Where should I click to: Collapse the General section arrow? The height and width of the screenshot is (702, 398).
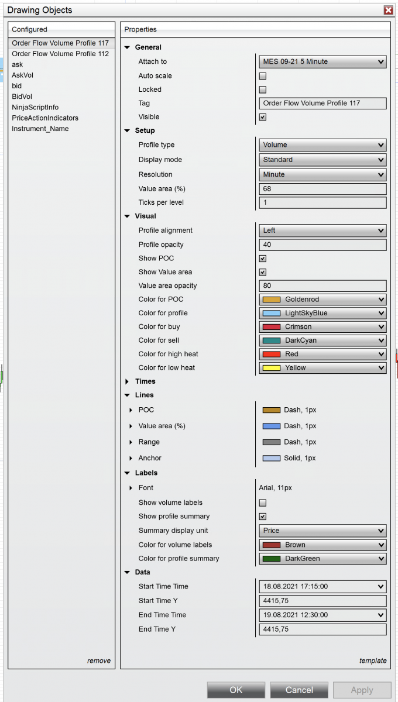coord(128,47)
